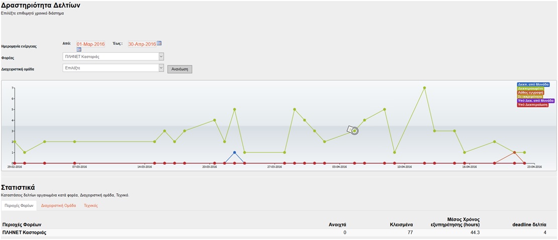Click the Έως date field showing 30-Απρ-2016
The height and width of the screenshot is (240, 558).
pyautogui.click(x=142, y=44)
